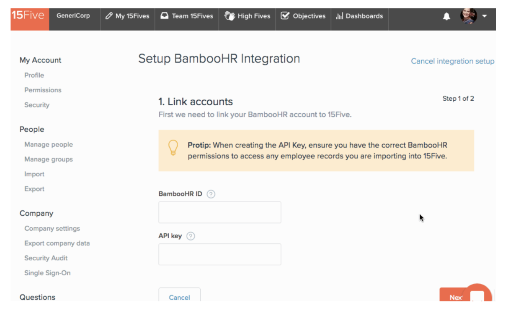Open the Dashboards section

pyautogui.click(x=363, y=16)
